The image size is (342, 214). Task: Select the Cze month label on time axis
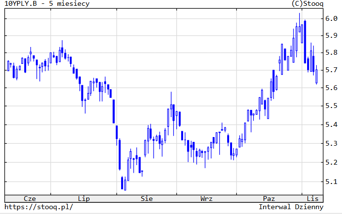pyautogui.click(x=30, y=199)
